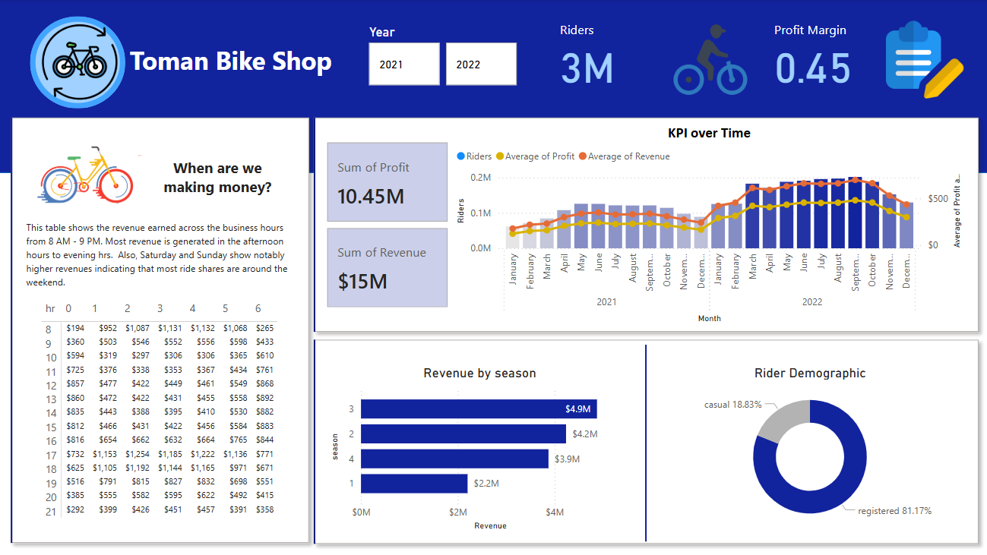987x555 pixels.
Task: Toggle the Average of Profit legend marker
Action: click(499, 156)
